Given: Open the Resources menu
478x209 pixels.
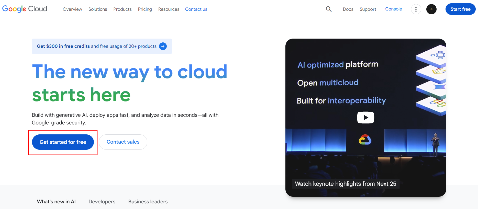Looking at the screenshot, I should (169, 9).
